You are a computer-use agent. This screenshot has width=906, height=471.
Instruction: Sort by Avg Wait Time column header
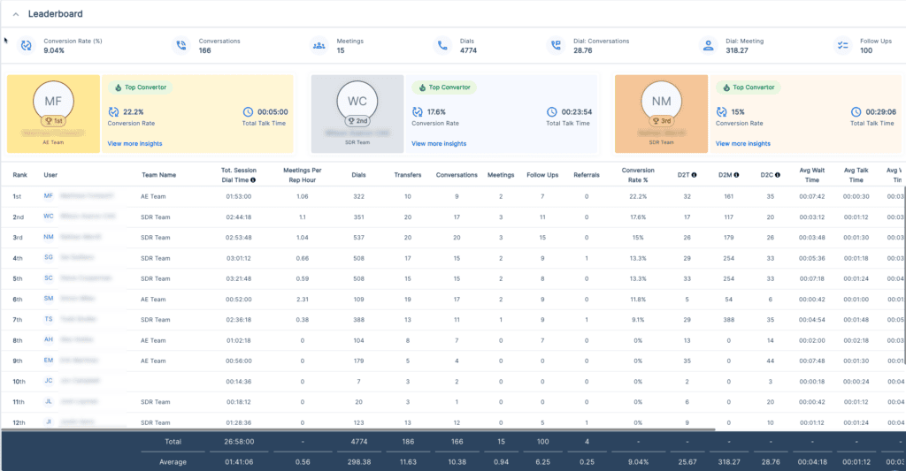[x=812, y=175]
